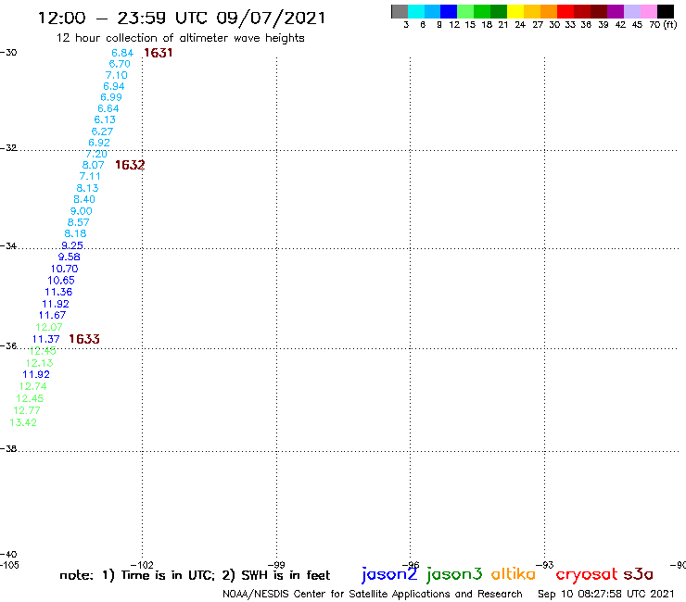
Task: Click the orange legend swatch
Action: [549, 11]
